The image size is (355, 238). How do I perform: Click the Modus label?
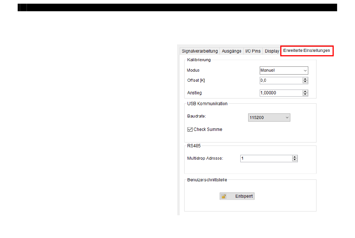click(193, 70)
